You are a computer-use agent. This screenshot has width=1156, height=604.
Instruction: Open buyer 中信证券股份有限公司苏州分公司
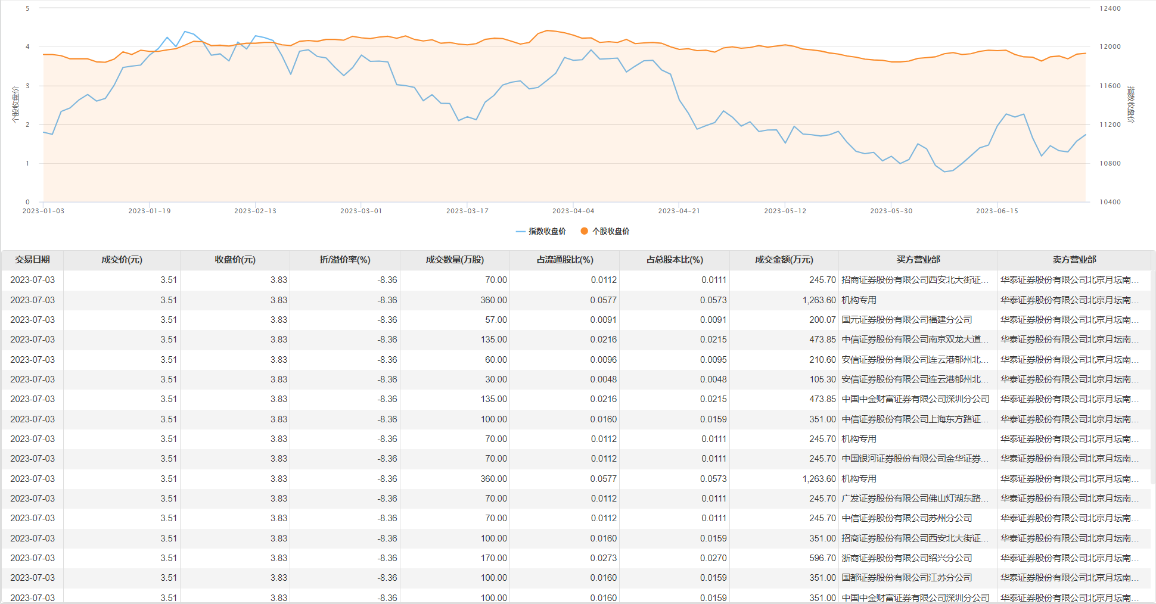tap(906, 518)
